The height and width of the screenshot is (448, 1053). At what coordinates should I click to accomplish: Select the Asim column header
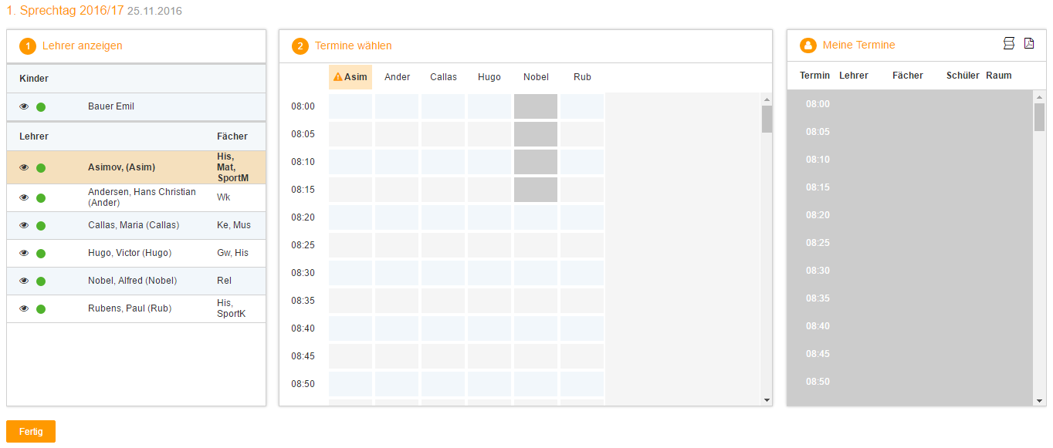[x=350, y=77]
